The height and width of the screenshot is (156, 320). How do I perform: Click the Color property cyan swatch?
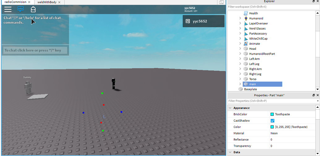tap(272, 127)
